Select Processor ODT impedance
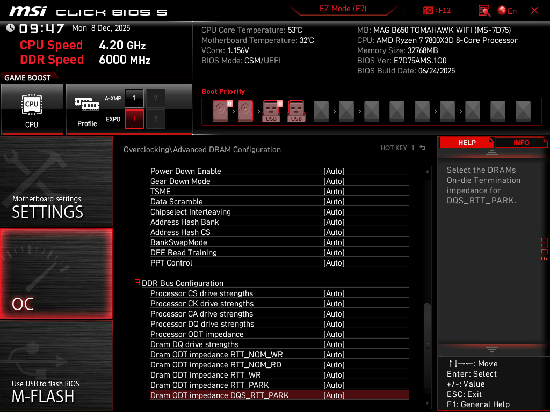 279,334
